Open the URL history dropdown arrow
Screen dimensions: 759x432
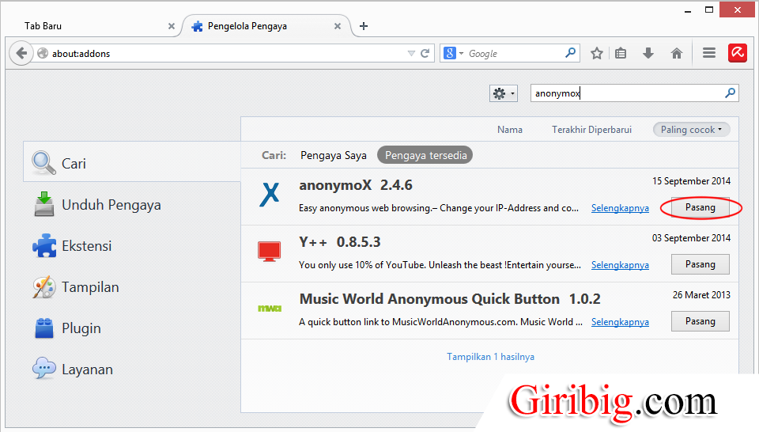point(411,53)
